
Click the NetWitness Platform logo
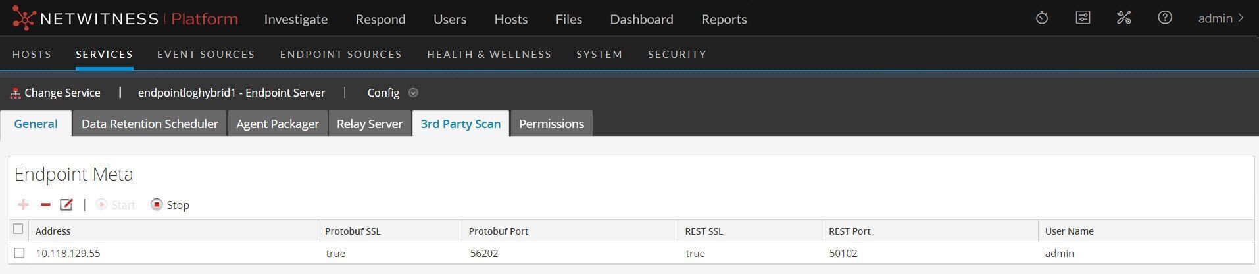point(125,19)
